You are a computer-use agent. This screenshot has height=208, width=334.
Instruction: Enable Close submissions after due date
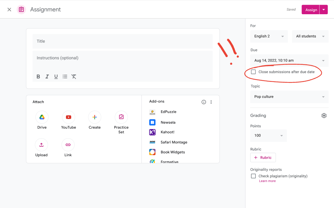(x=253, y=72)
